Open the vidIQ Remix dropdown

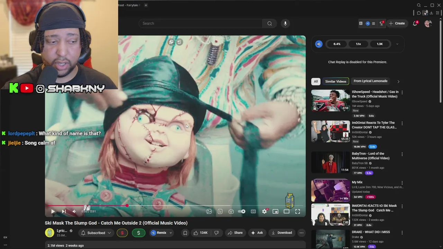click(x=161, y=233)
